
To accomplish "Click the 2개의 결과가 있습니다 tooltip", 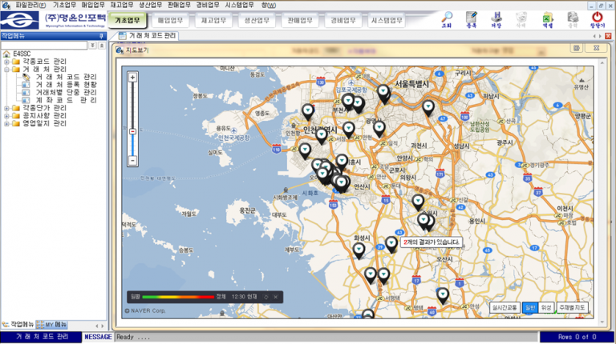I will [x=431, y=242].
